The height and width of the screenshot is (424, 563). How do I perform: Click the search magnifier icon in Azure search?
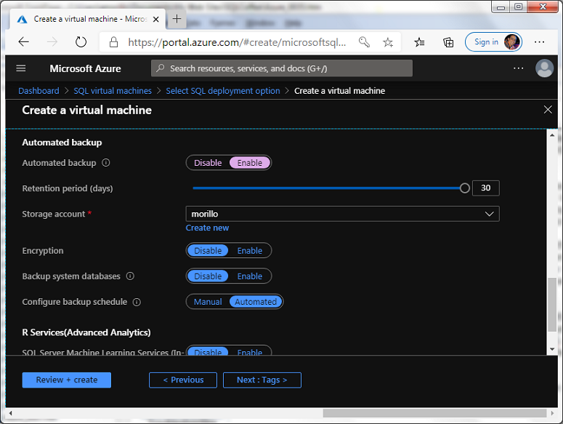(161, 68)
